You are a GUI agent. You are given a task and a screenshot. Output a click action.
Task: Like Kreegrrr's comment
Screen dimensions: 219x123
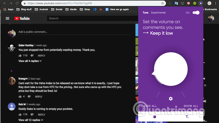coord(20,97)
